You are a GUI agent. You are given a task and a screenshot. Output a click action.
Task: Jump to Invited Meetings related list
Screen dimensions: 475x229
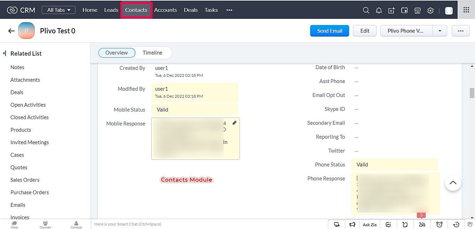click(30, 142)
